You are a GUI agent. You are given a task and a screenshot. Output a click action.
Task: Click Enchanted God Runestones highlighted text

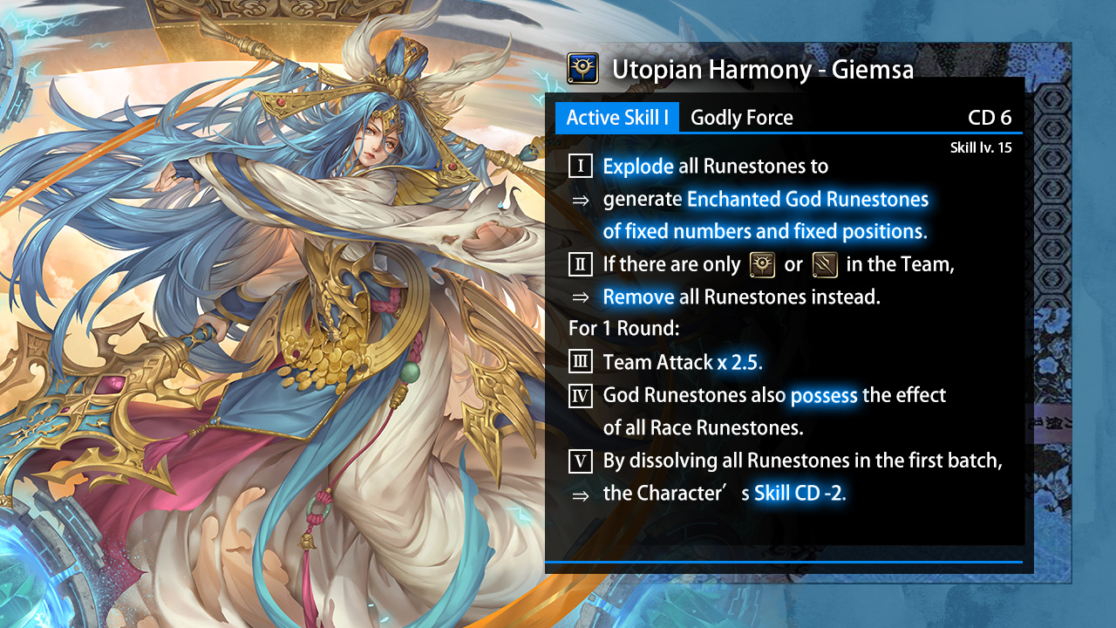(x=808, y=199)
